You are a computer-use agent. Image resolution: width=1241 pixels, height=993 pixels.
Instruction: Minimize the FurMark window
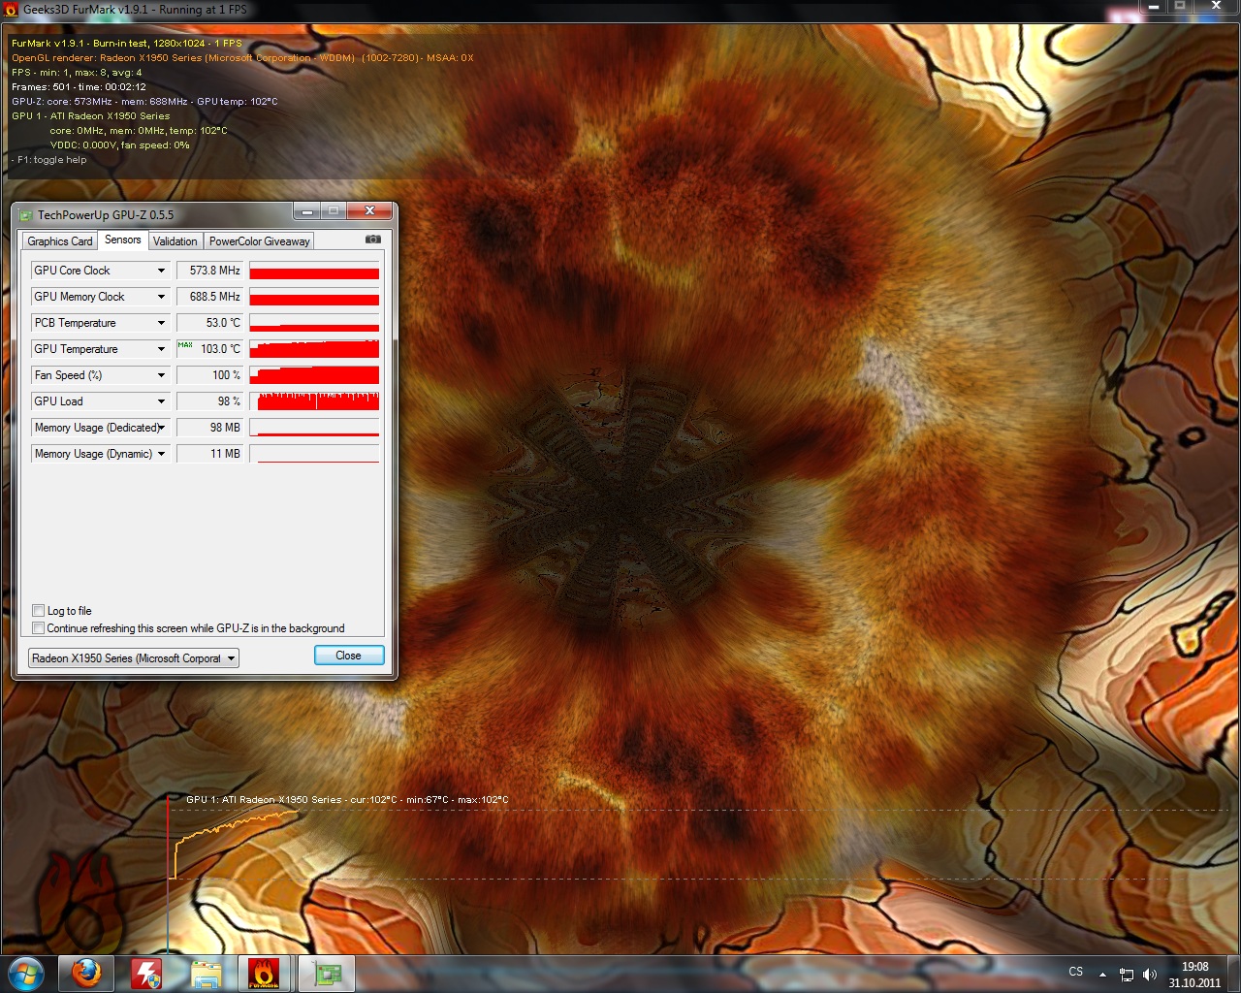tap(1154, 7)
